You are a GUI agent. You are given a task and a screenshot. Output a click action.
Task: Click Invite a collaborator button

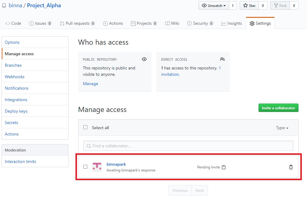pos(279,108)
